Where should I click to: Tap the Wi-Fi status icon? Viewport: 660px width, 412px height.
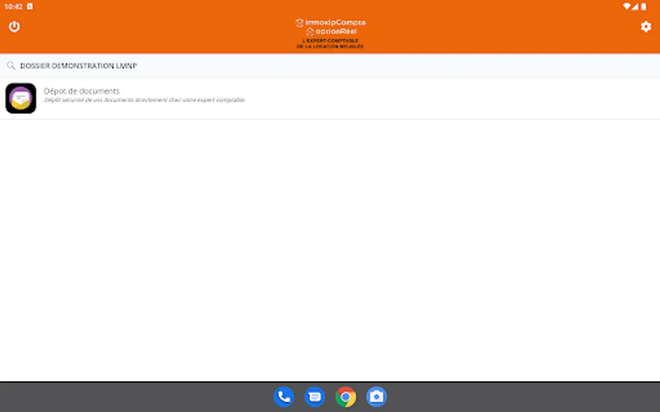tap(627, 6)
